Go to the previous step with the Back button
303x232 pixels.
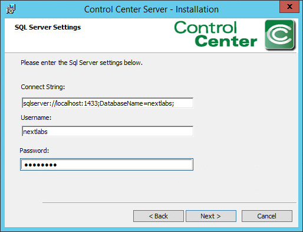(159, 216)
